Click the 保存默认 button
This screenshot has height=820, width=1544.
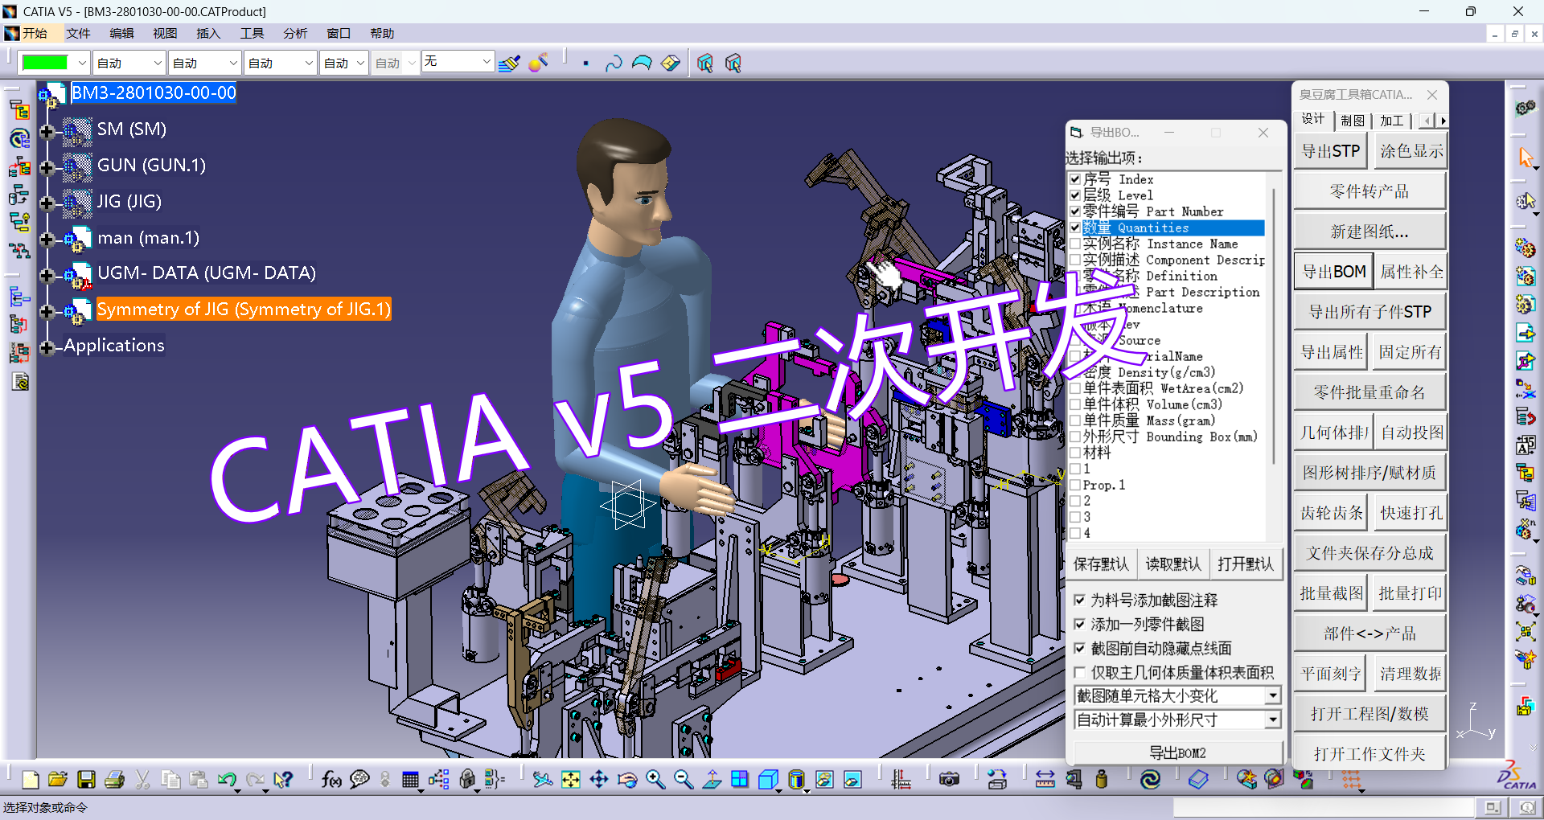(x=1101, y=564)
